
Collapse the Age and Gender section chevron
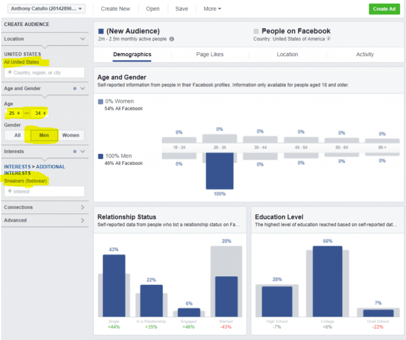tap(82, 89)
